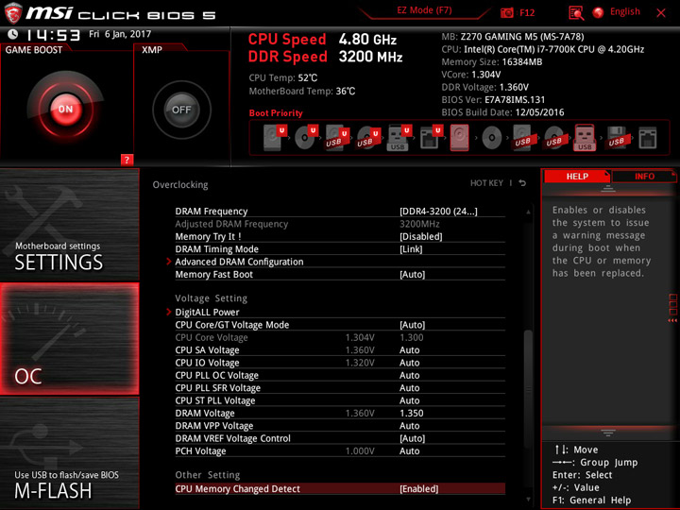Edit the CPU SA Voltage Auto field
The width and height of the screenshot is (680, 510).
click(x=409, y=349)
